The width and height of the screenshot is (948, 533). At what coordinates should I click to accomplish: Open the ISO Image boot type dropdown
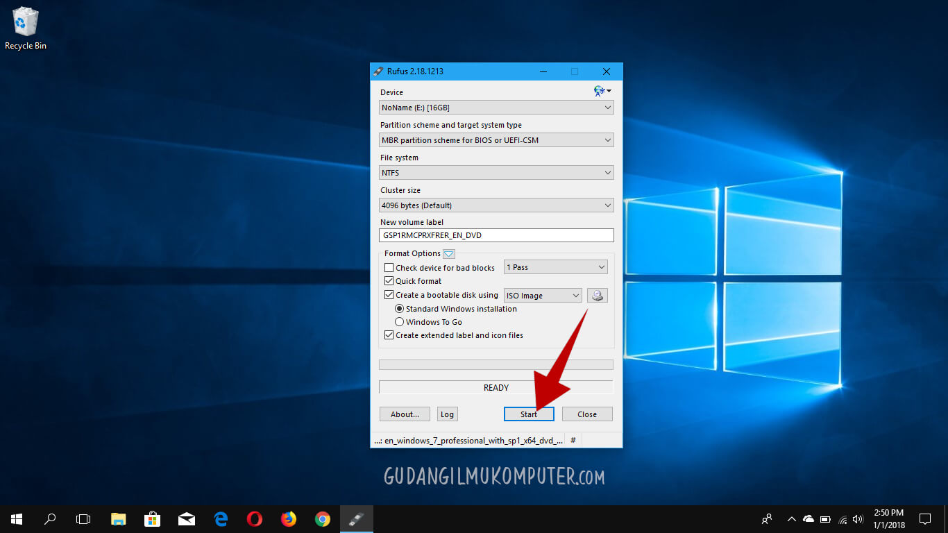pyautogui.click(x=543, y=296)
